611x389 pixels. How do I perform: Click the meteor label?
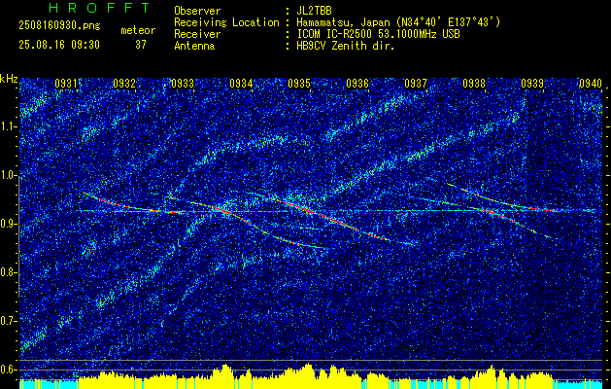(x=138, y=30)
